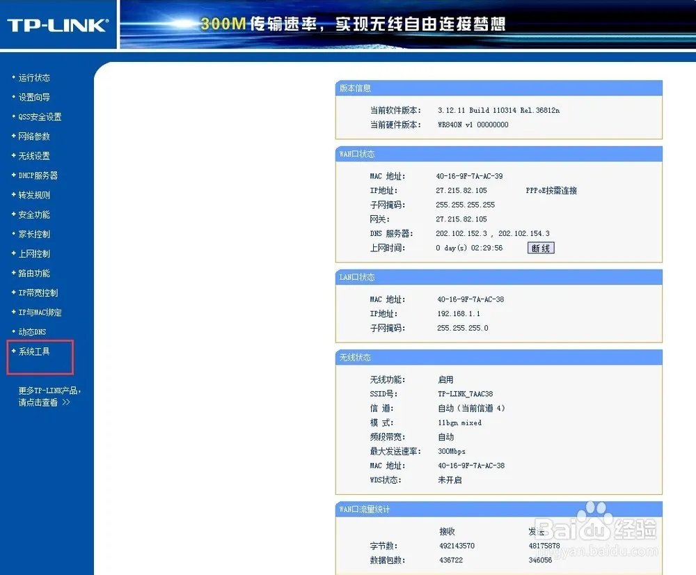Viewport: 696px width, 575px height.
Task: Open the DHCP服务器 configuration page
Action: [x=37, y=175]
